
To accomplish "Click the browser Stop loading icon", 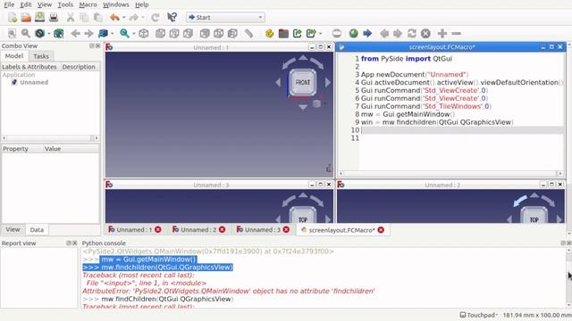I will click(x=425, y=34).
